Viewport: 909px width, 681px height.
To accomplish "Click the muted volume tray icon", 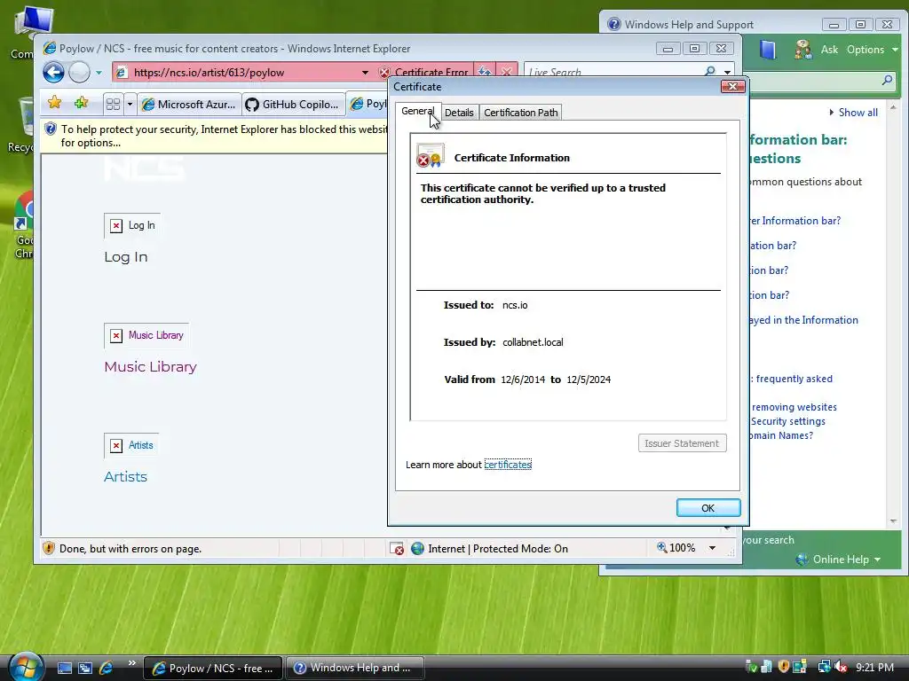I will [840, 667].
